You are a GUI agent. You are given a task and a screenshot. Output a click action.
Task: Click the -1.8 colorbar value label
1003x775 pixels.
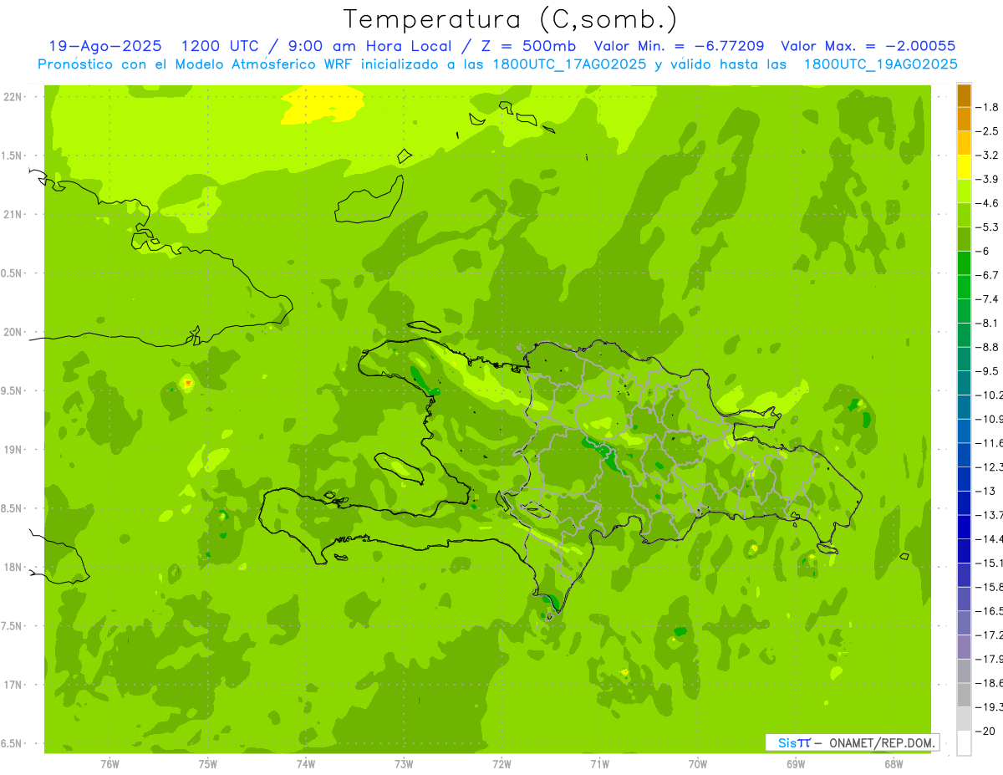[x=987, y=108]
